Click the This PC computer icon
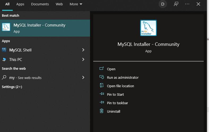209x132 pixels. coord(4,59)
